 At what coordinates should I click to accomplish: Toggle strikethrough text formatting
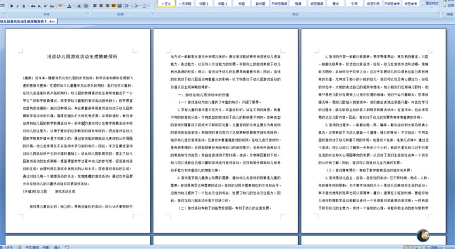(x=33, y=6)
